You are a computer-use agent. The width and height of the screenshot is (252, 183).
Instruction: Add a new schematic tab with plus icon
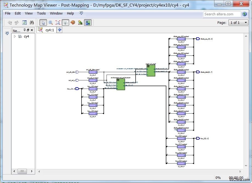tap(60, 30)
